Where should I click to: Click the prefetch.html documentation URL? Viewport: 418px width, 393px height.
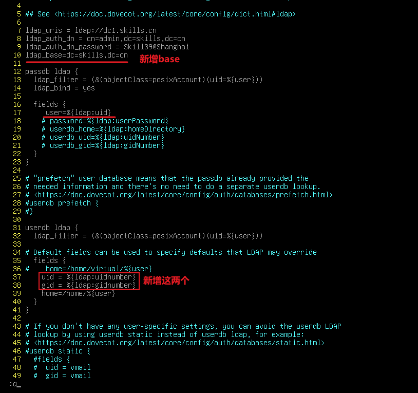coord(183,195)
